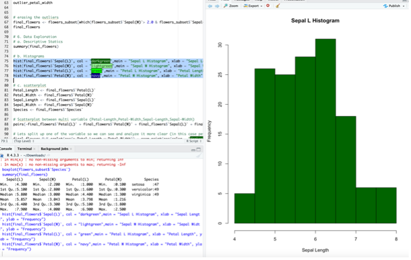Expand the Publish dropdown arrow
411x260 pixels.
[404, 6]
